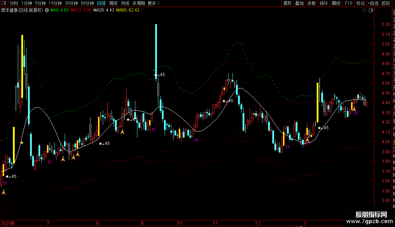
Task: Click the magenta arrows marker in late October
Action: (x=196, y=140)
